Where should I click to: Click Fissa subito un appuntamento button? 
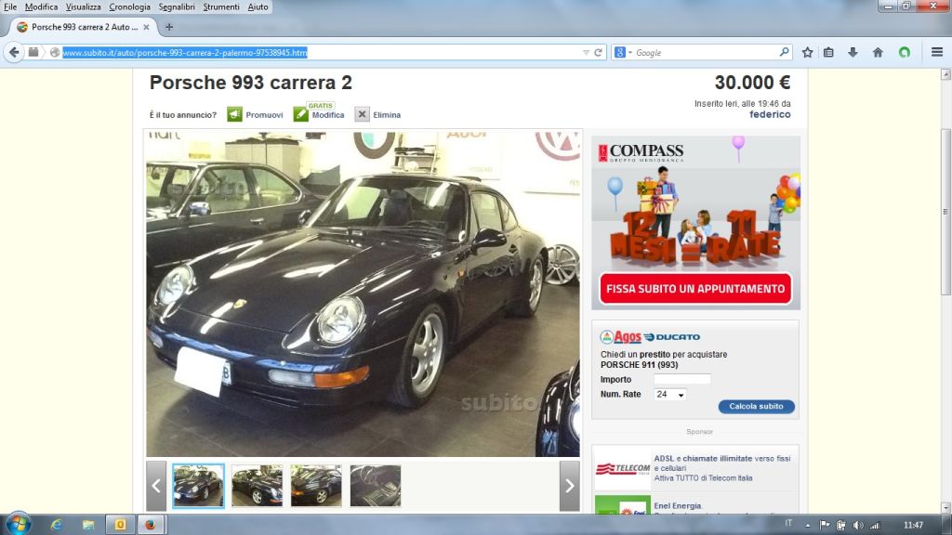tap(695, 289)
